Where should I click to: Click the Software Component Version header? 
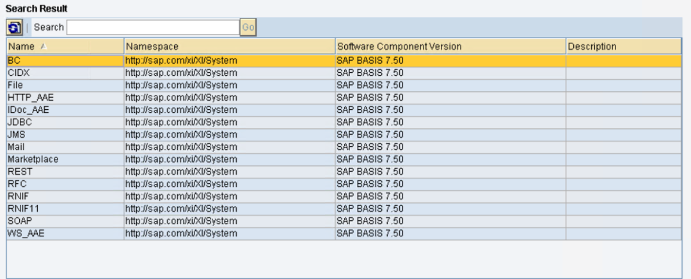point(450,46)
